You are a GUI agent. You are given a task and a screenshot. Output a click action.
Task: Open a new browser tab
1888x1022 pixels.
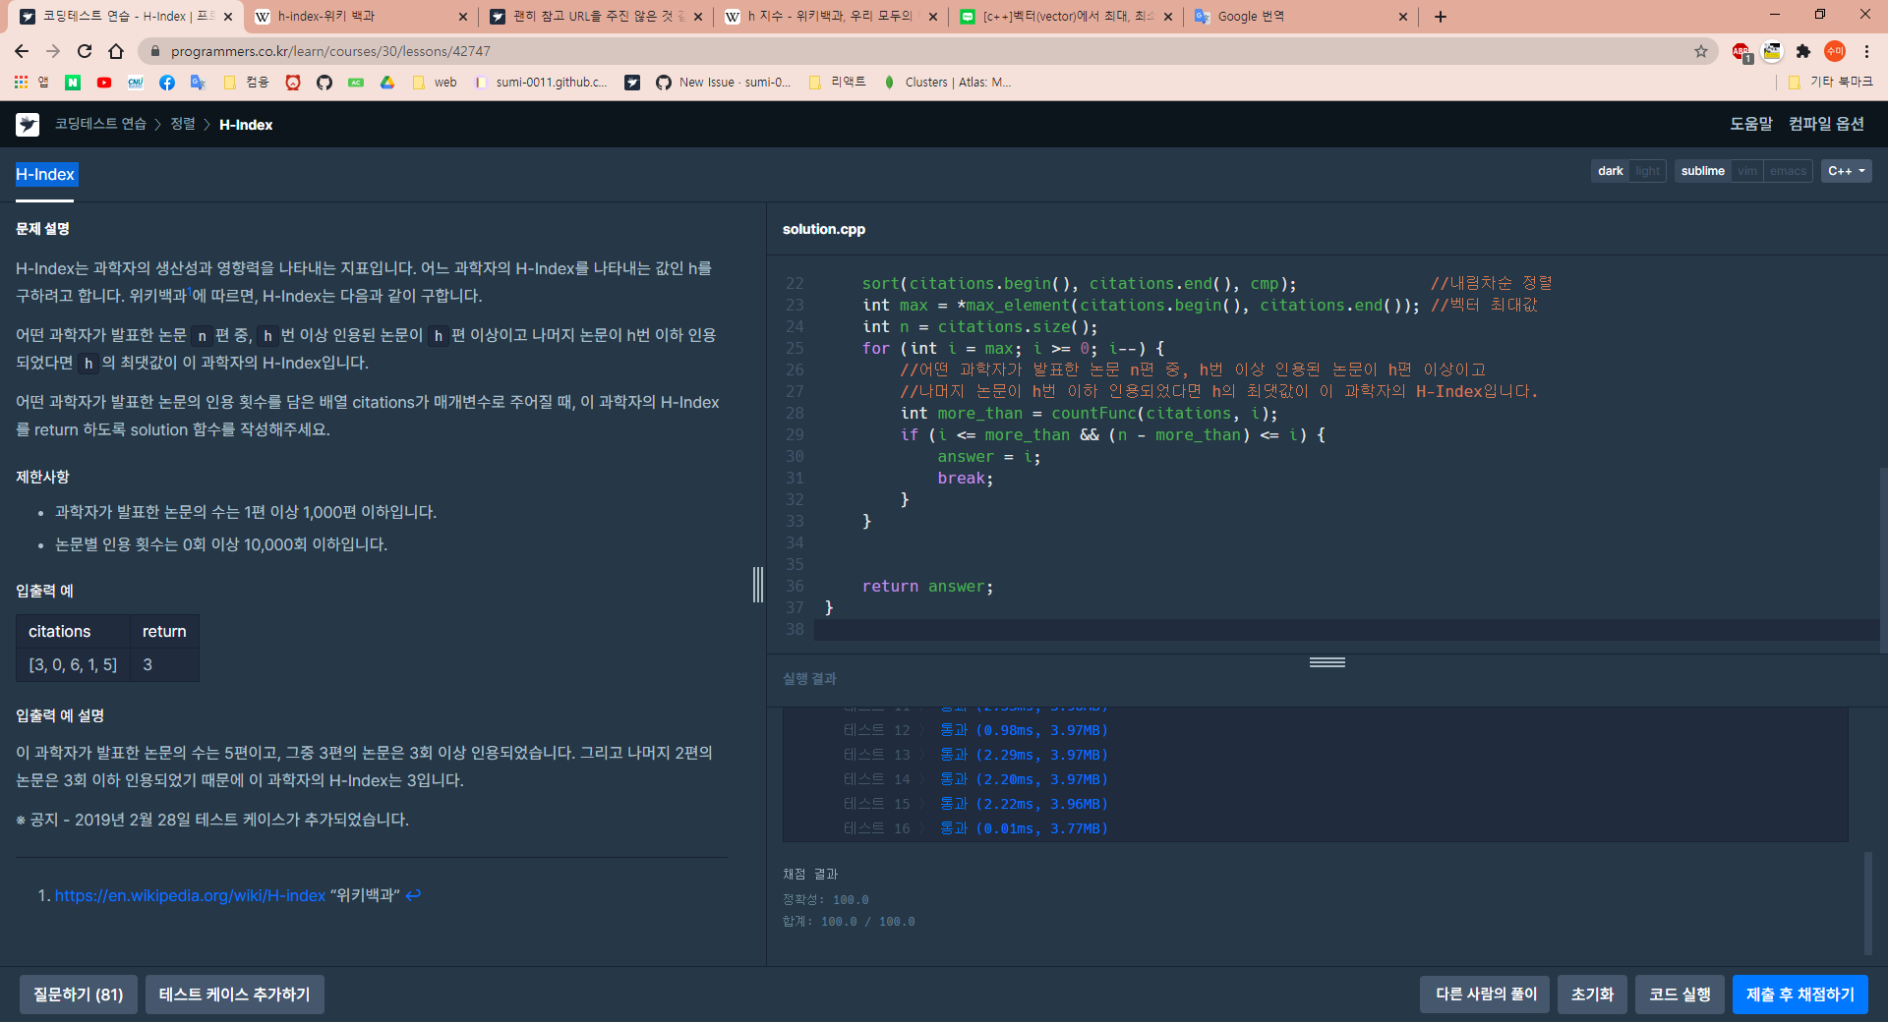1441,17
